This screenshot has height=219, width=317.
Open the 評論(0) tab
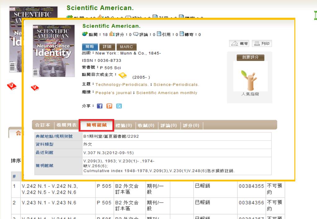point(169,125)
